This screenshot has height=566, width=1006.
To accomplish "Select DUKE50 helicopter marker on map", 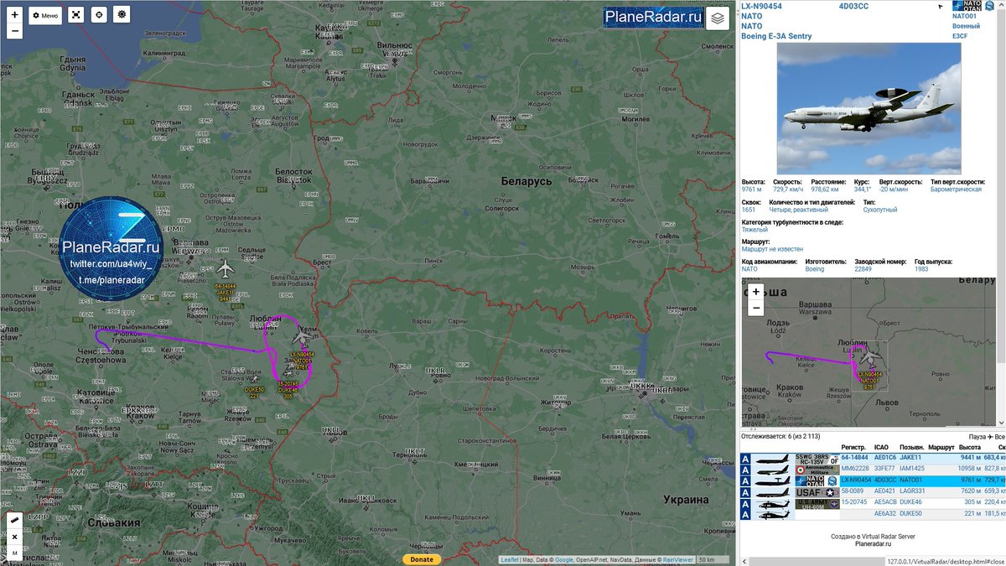I will coord(254,380).
